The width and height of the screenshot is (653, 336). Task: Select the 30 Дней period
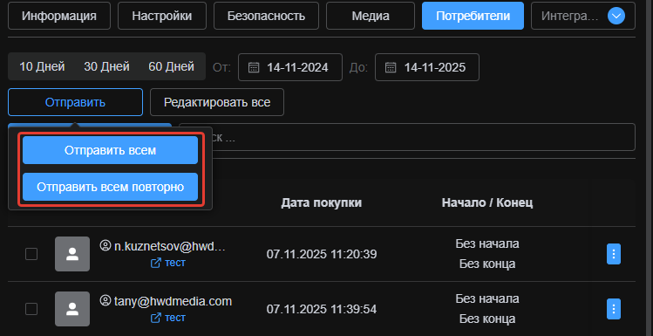[106, 66]
